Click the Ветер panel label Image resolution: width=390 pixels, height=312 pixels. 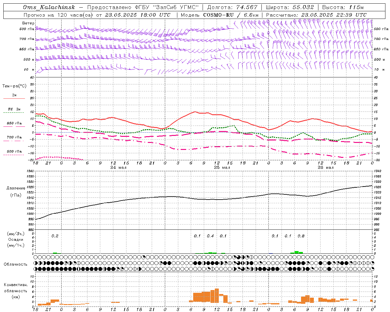(28, 23)
